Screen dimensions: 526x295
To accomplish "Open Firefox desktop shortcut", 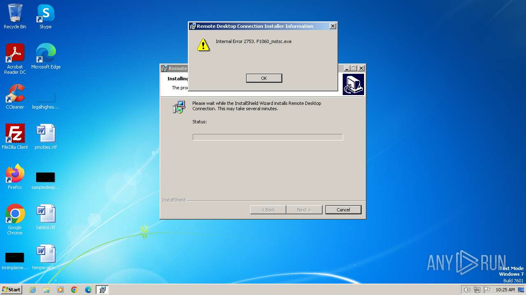I will 15,177.
